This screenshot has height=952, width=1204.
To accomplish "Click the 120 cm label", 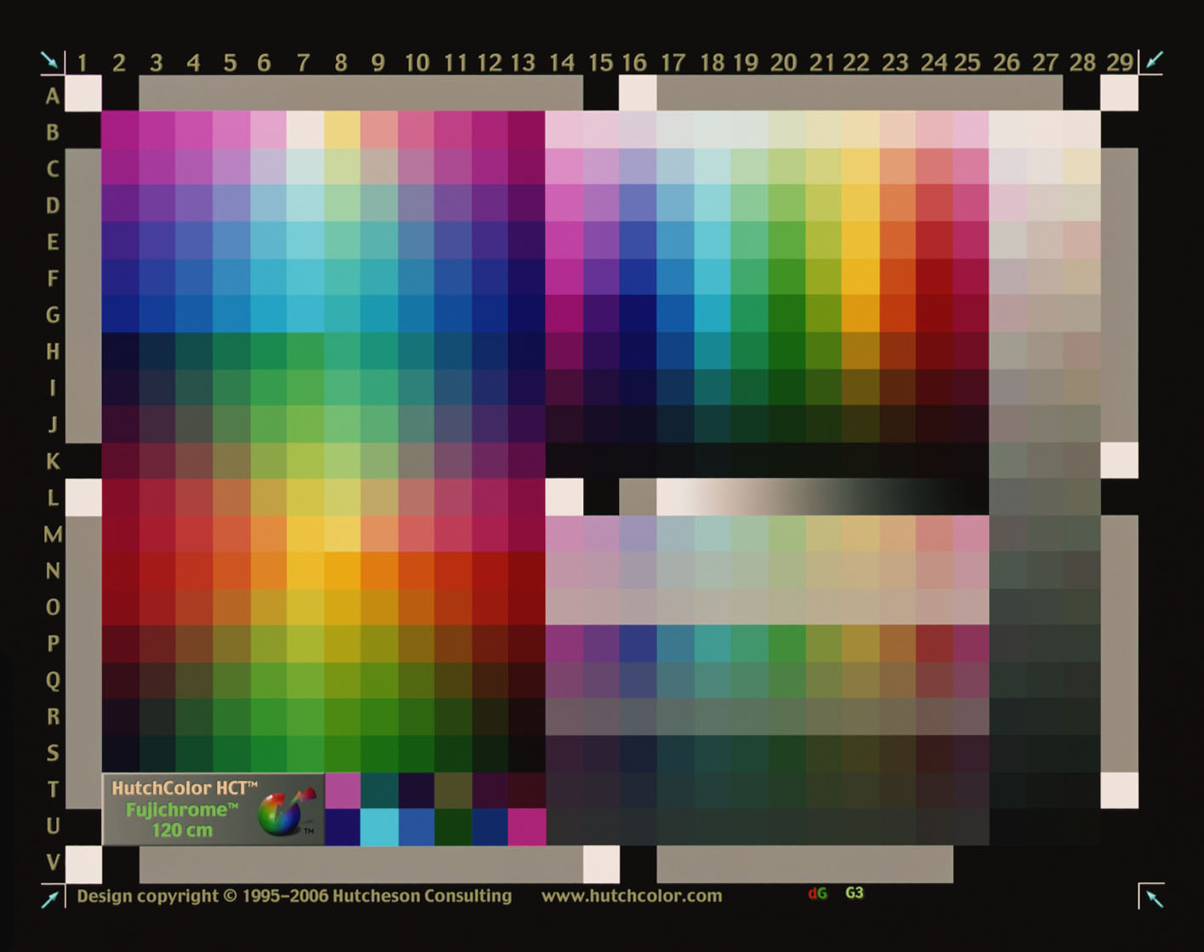I will 182,830.
